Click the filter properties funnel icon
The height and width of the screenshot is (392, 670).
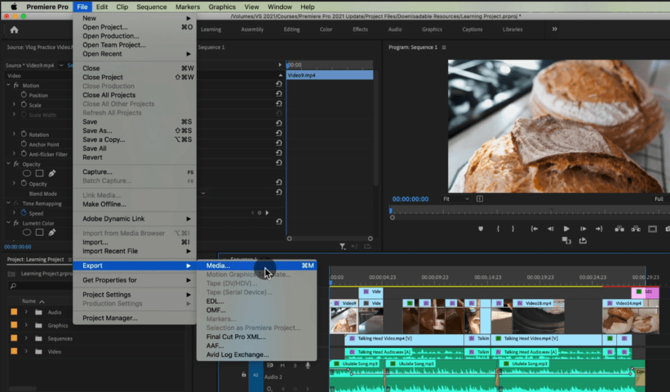coord(343,246)
